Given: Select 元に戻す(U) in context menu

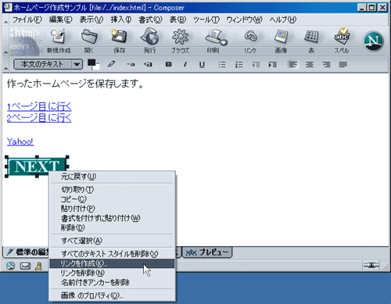Looking at the screenshot, I should 112,177.
